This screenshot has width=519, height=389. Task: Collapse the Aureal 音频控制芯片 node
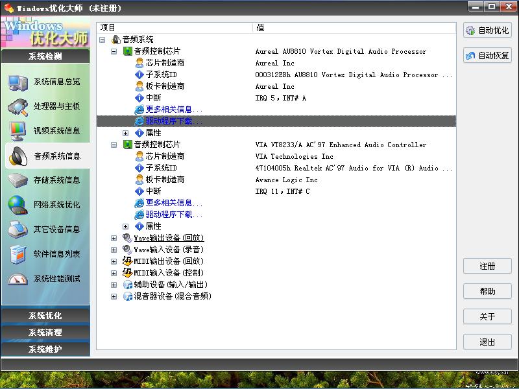pyautogui.click(x=114, y=52)
